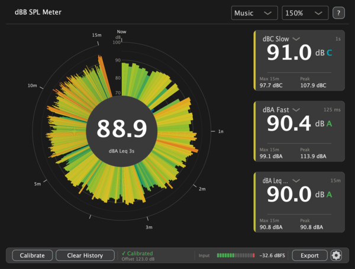
Task: Click the -32.6 dBFS input value
Action: click(272, 255)
